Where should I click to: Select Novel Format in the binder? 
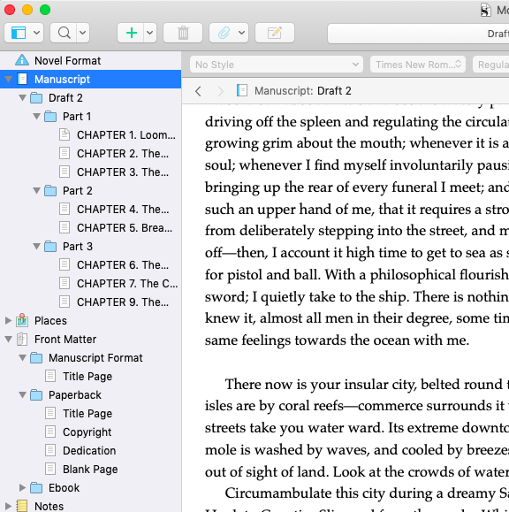pyautogui.click(x=67, y=61)
